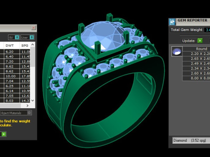Select the 2.60 X 2.60 gem row
Image resolution: width=210 pixels, height=157 pixels.
[196, 73]
